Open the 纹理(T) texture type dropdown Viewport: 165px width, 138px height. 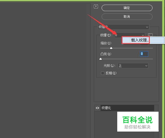(130, 35)
